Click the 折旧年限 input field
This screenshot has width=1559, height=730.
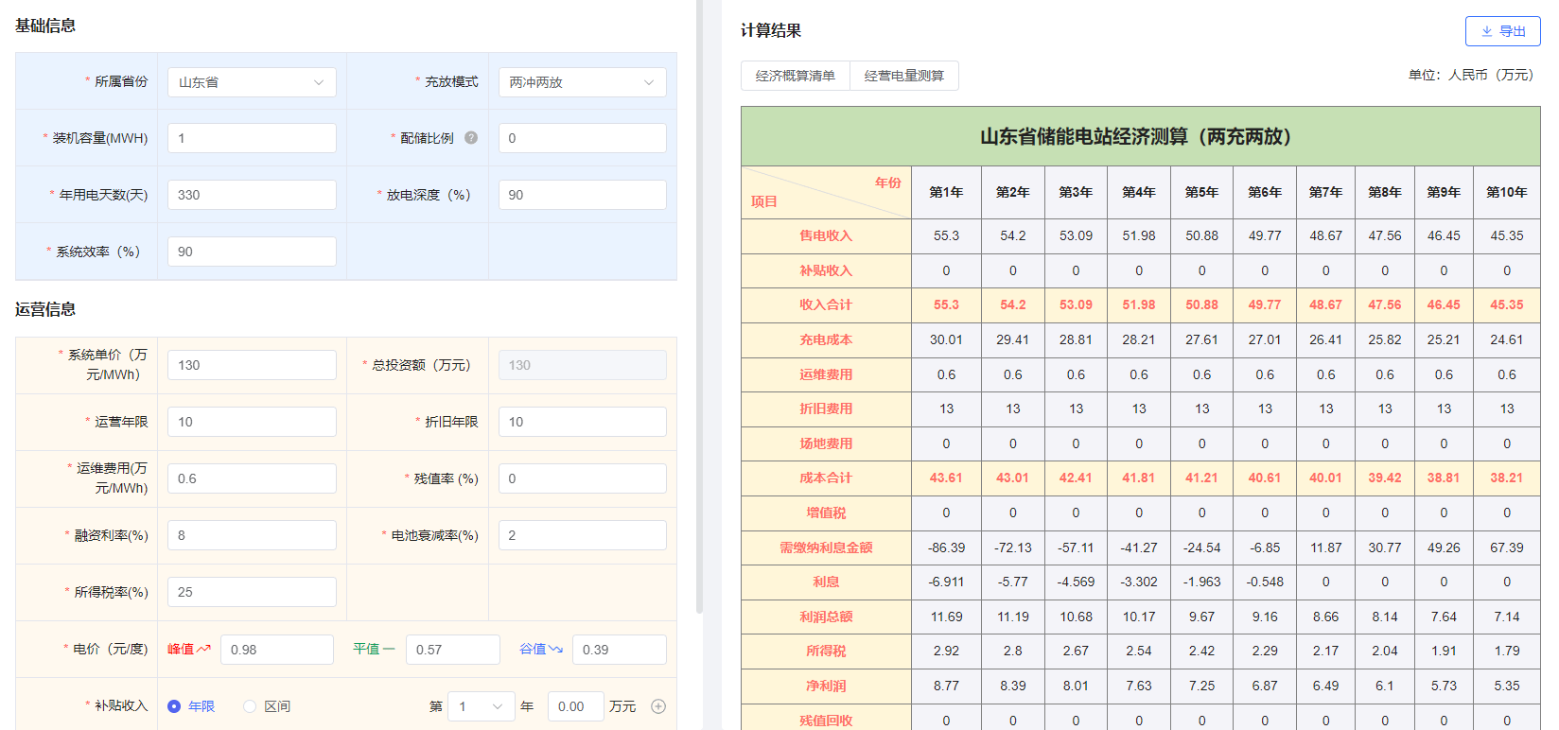click(x=582, y=422)
